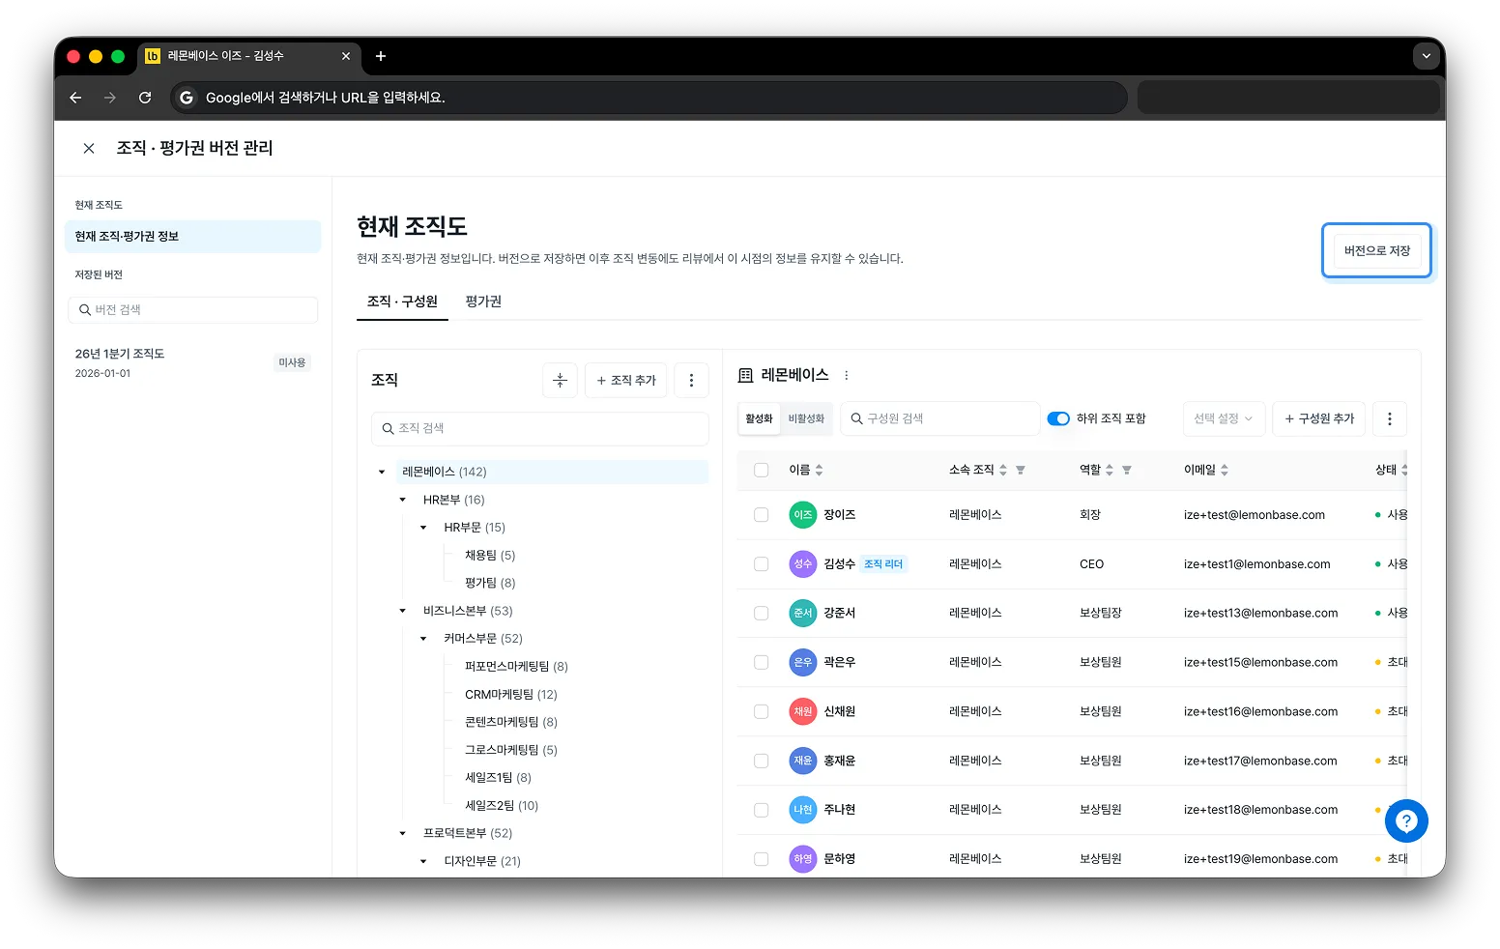Viewport: 1500px width, 949px height.
Task: Reload the page with the refresh icon
Action: pyautogui.click(x=145, y=98)
